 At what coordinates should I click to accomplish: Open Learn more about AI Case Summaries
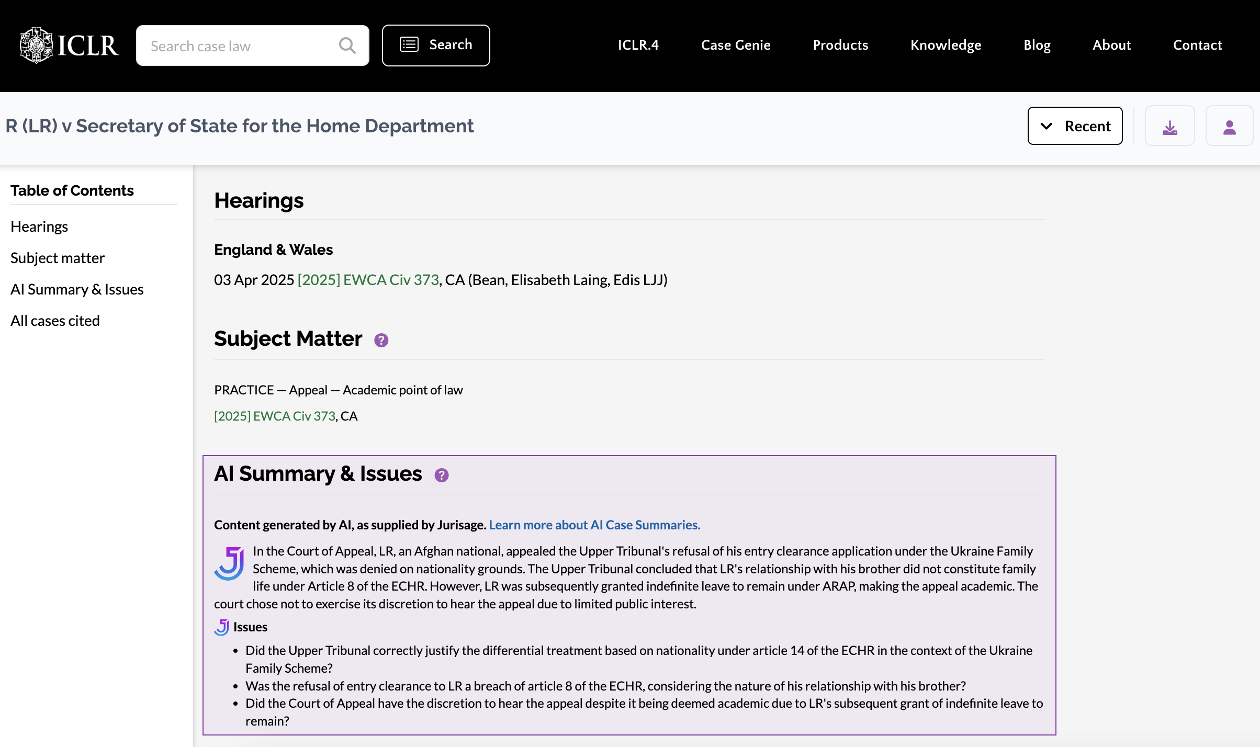click(593, 525)
